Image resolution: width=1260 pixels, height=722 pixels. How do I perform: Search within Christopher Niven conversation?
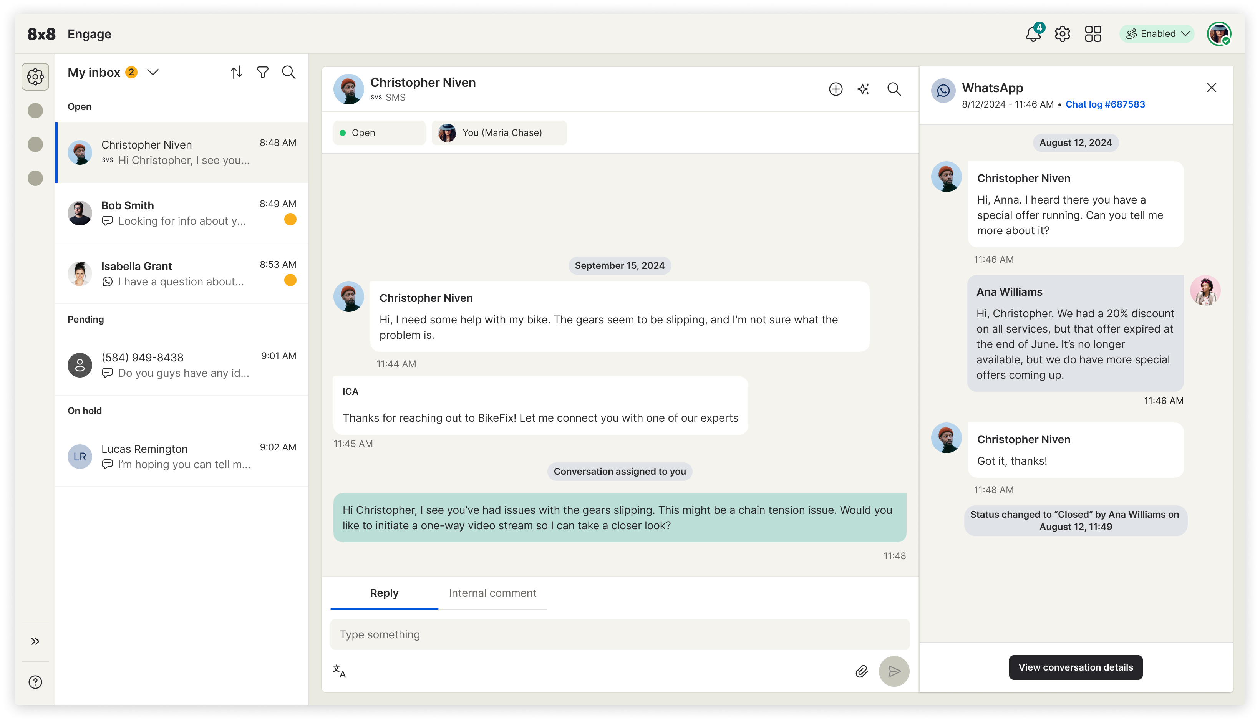[894, 89]
